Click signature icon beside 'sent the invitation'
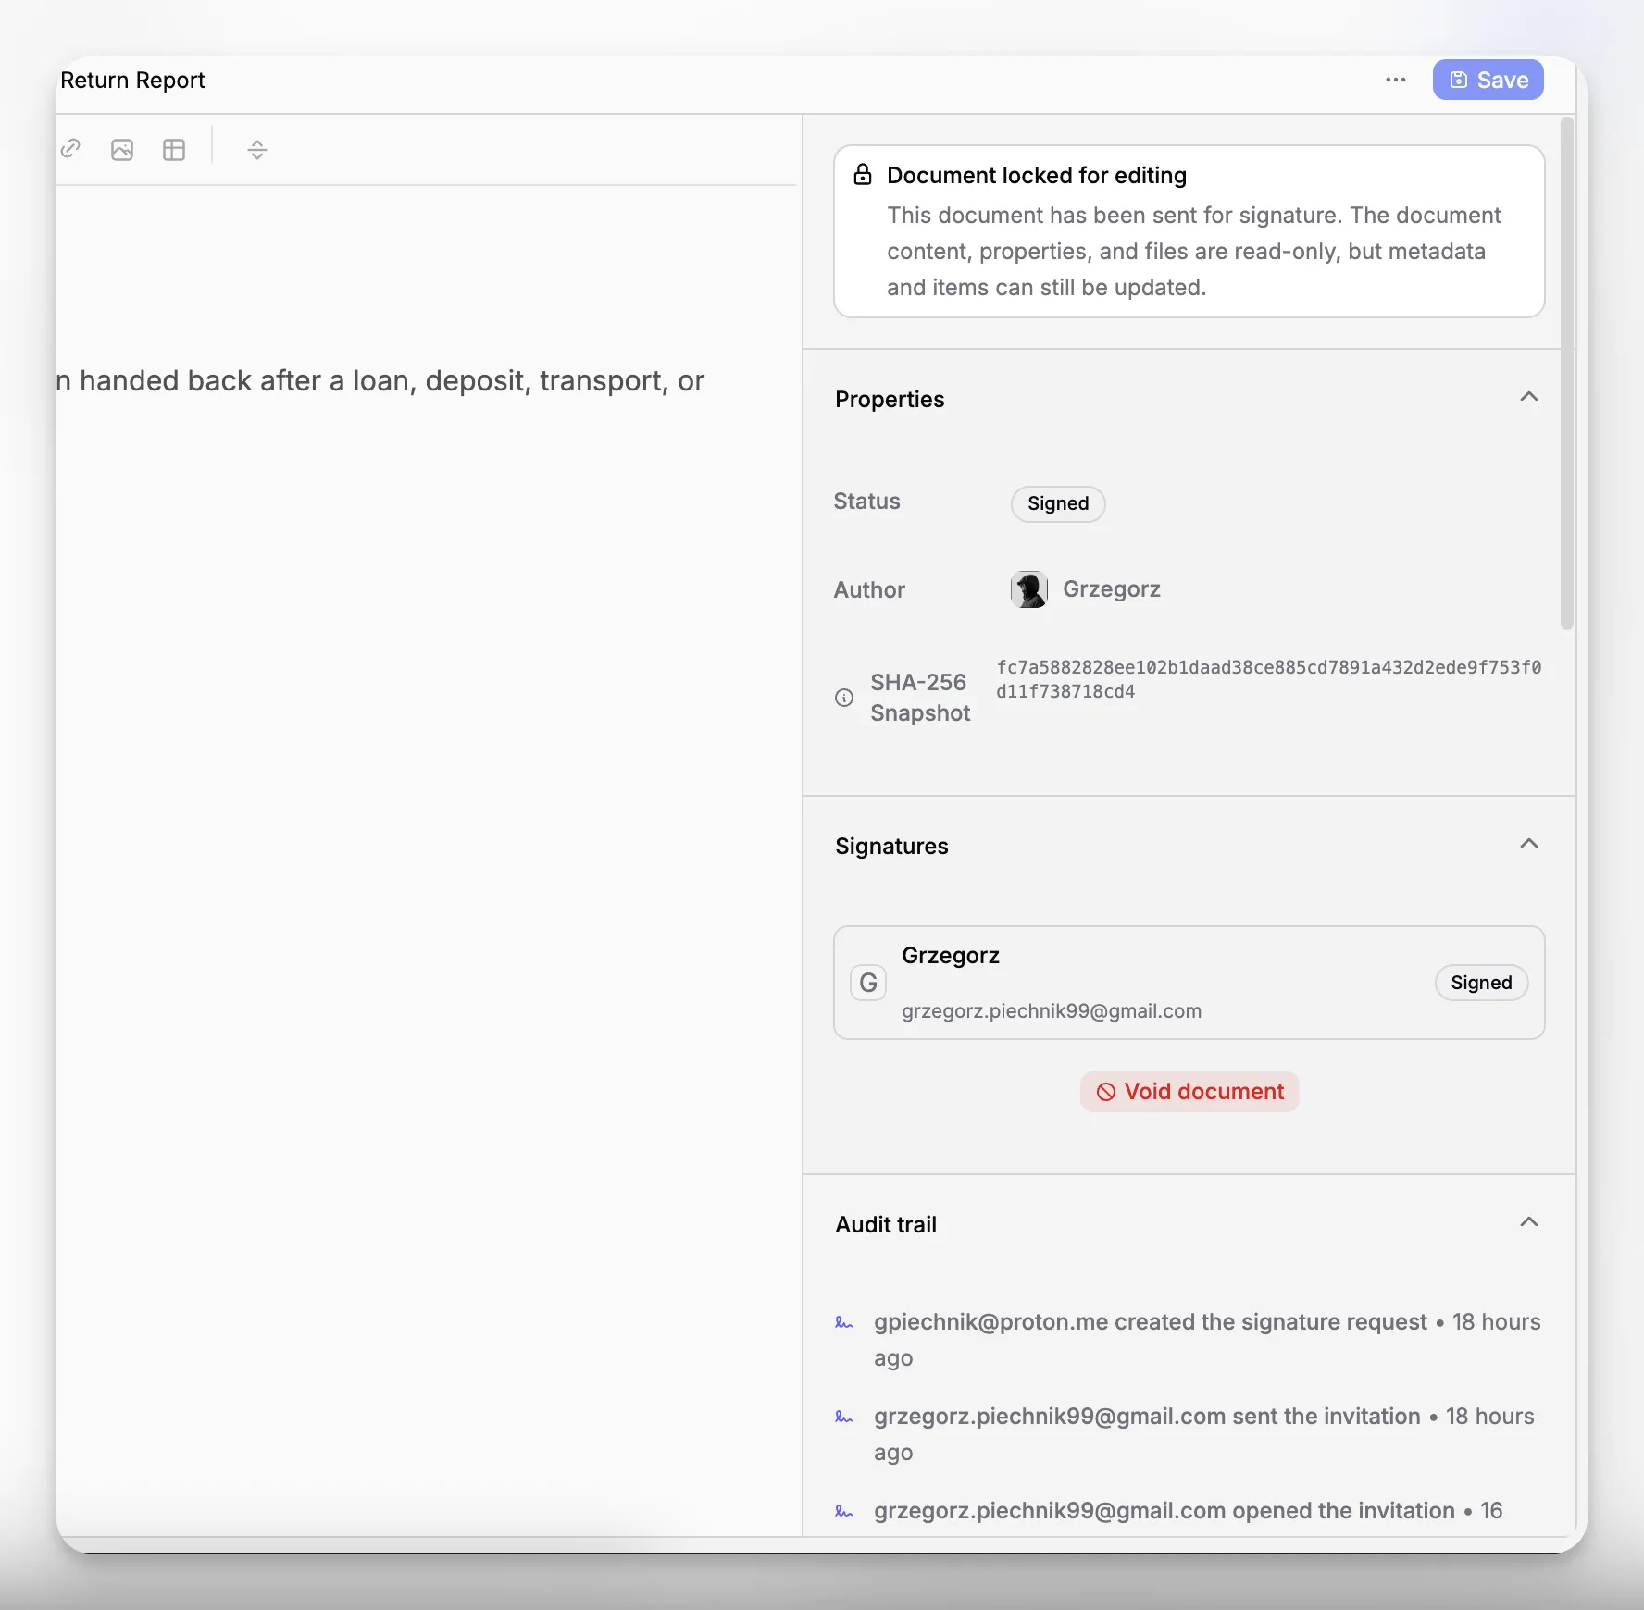This screenshot has height=1610, width=1644. pos(844,1418)
